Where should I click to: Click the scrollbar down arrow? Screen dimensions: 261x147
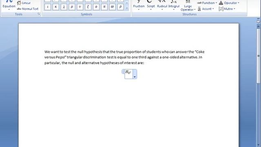click(258, 145)
